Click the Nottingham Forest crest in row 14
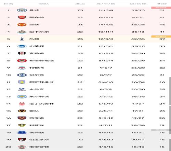Screen dimensions: 171x151 tap(22, 104)
